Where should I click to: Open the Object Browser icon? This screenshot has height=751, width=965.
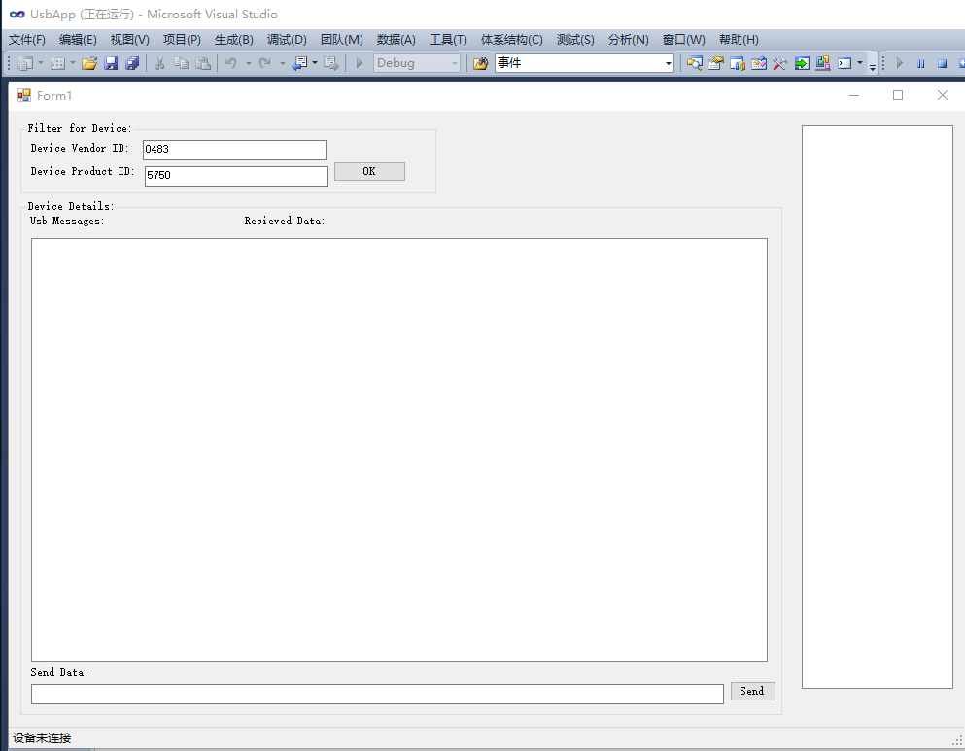(x=738, y=63)
